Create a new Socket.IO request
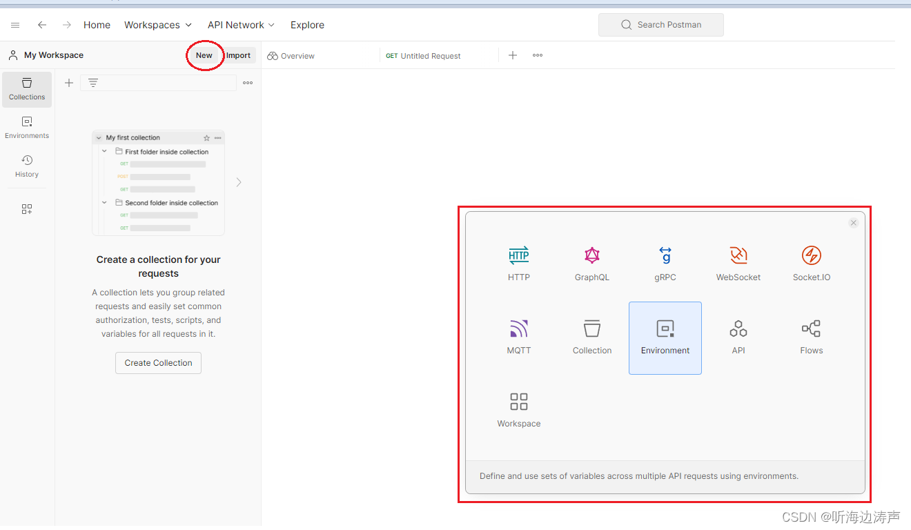Viewport: 911px width, 530px height. click(x=812, y=265)
